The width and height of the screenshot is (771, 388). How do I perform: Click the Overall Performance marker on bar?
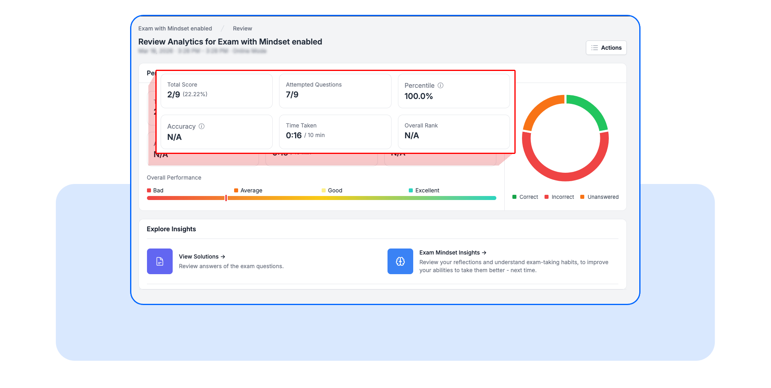pos(226,198)
